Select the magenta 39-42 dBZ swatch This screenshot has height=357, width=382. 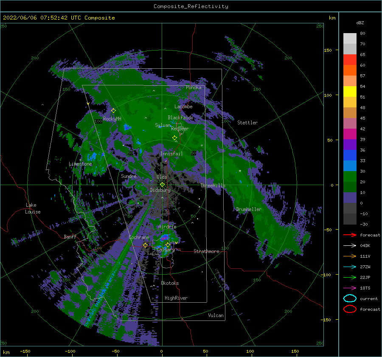(350, 134)
